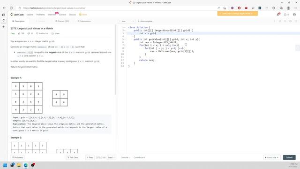Viewport: 300px width, 169px height.
Task: Switch to the Solution tab
Action: tap(40, 21)
